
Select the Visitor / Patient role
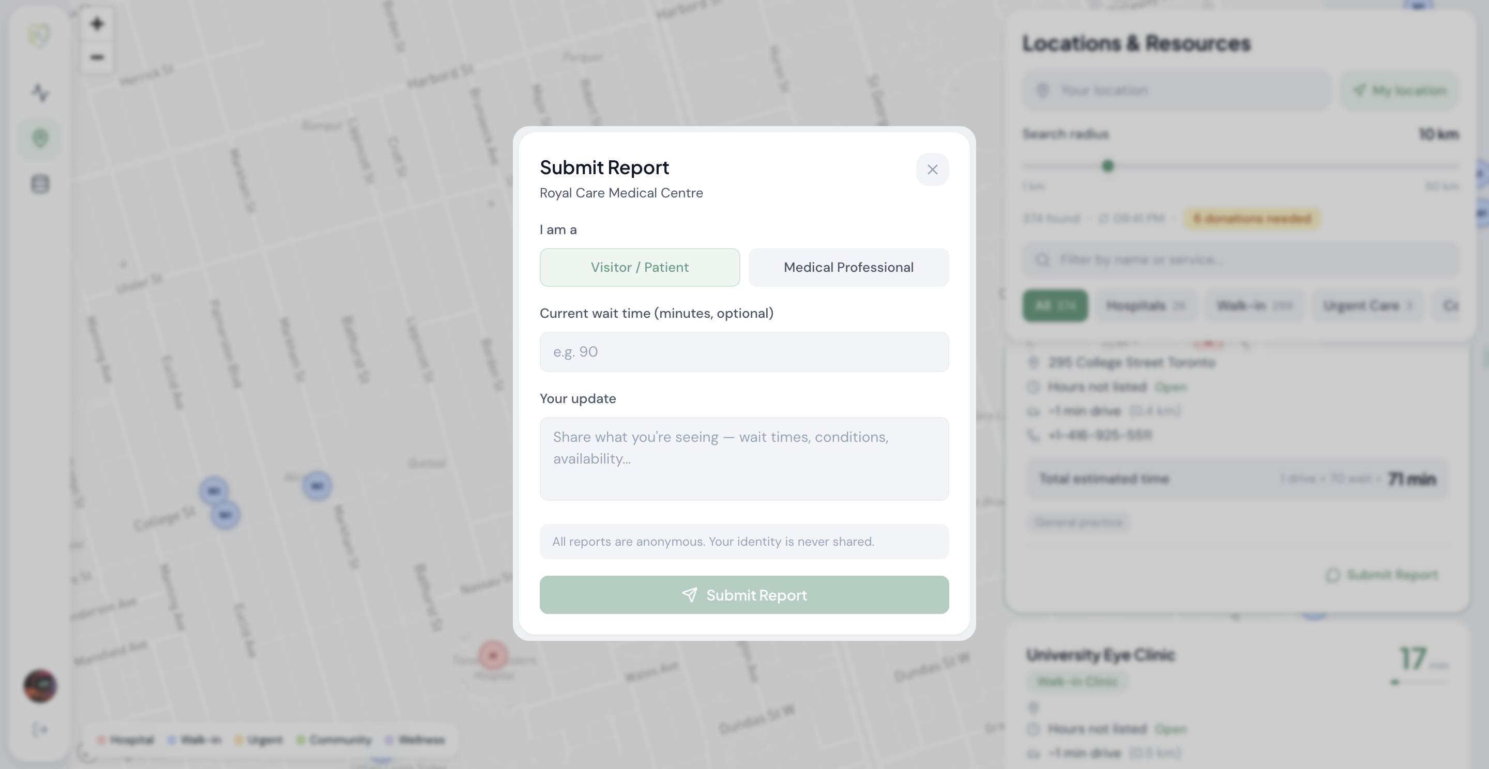[x=640, y=267]
